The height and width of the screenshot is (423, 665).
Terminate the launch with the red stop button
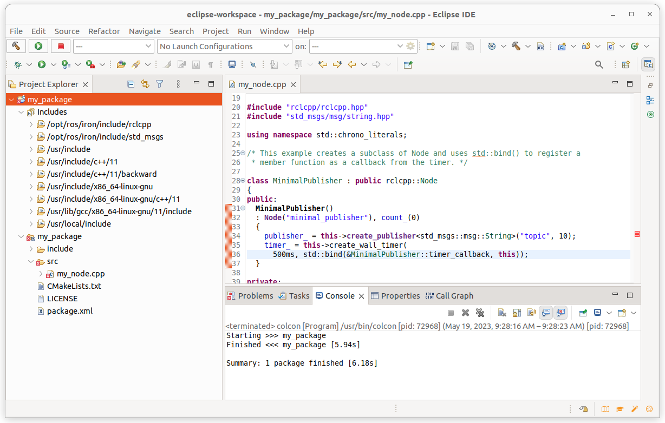pyautogui.click(x=60, y=46)
